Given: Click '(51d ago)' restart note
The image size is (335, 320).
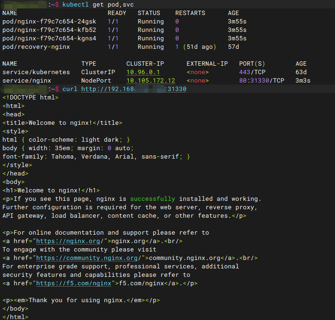Looking at the screenshot, I should [200, 47].
